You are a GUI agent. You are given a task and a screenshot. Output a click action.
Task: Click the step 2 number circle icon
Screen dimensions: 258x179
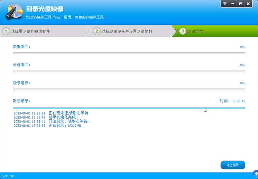[x=97, y=31]
